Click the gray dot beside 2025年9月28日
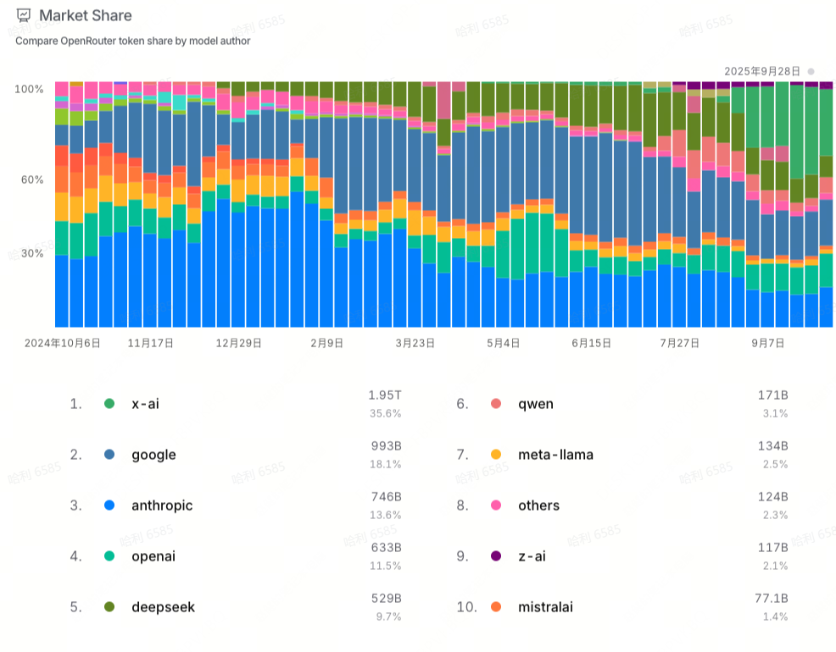836x652 pixels. (811, 71)
